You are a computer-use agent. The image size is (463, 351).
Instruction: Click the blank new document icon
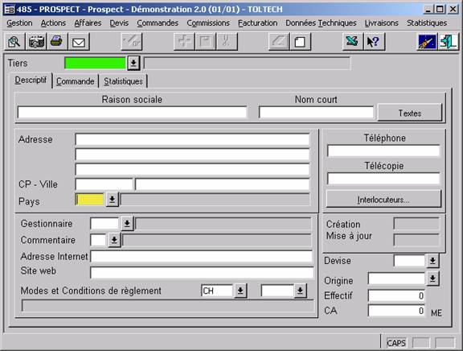click(x=301, y=42)
